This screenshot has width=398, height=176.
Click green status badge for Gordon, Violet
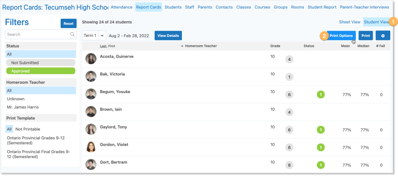(321, 148)
